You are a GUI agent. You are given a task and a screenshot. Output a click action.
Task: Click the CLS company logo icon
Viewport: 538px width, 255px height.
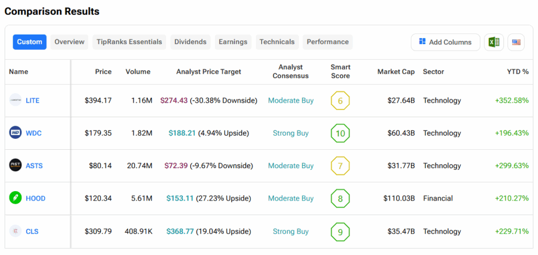tap(16, 231)
